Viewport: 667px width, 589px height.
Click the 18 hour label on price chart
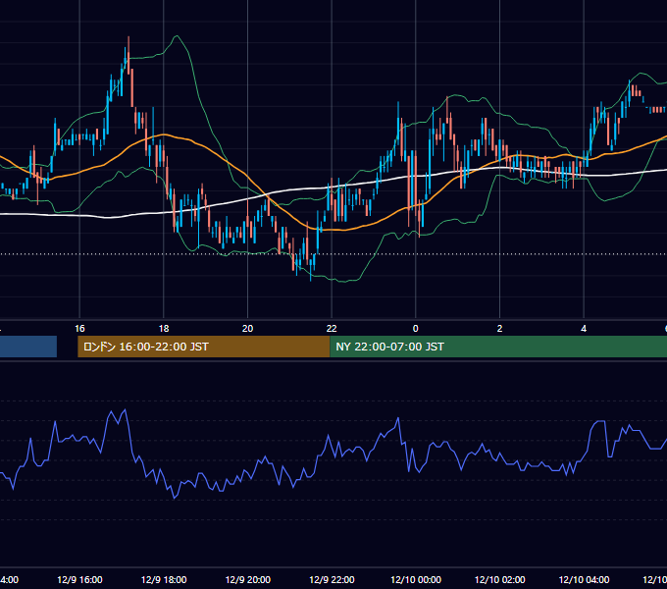[x=164, y=329]
